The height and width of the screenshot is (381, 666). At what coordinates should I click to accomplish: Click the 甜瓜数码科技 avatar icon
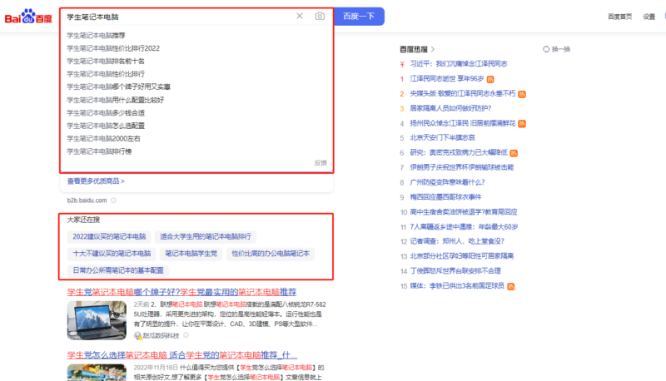(x=137, y=335)
